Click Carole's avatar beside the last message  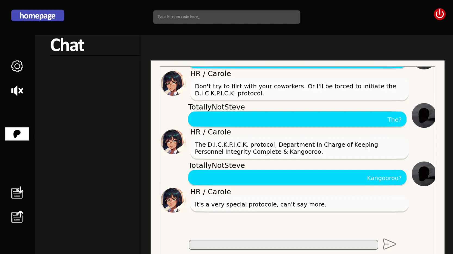click(173, 200)
